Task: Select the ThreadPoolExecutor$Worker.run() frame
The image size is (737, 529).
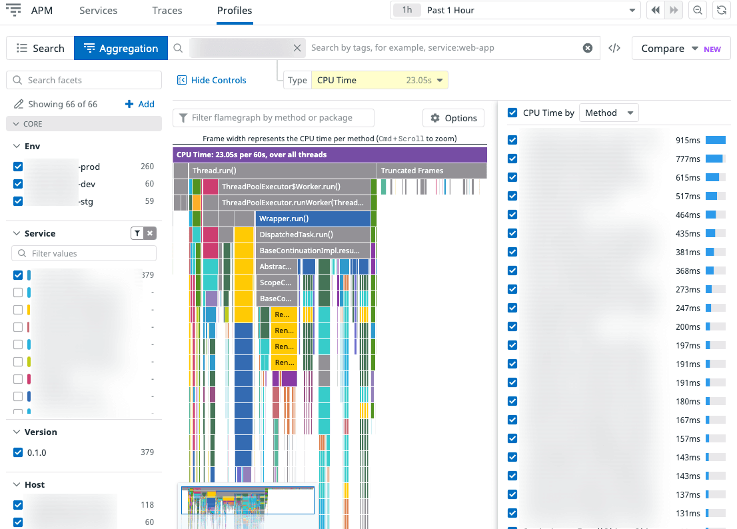Action: (x=295, y=187)
